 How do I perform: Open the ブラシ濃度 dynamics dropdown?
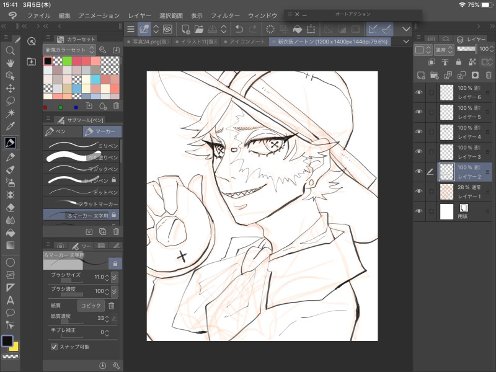114,291
